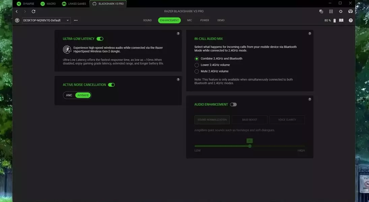Click the profile icon beside the profile dropdown
This screenshot has width=369, height=202.
coord(17,20)
